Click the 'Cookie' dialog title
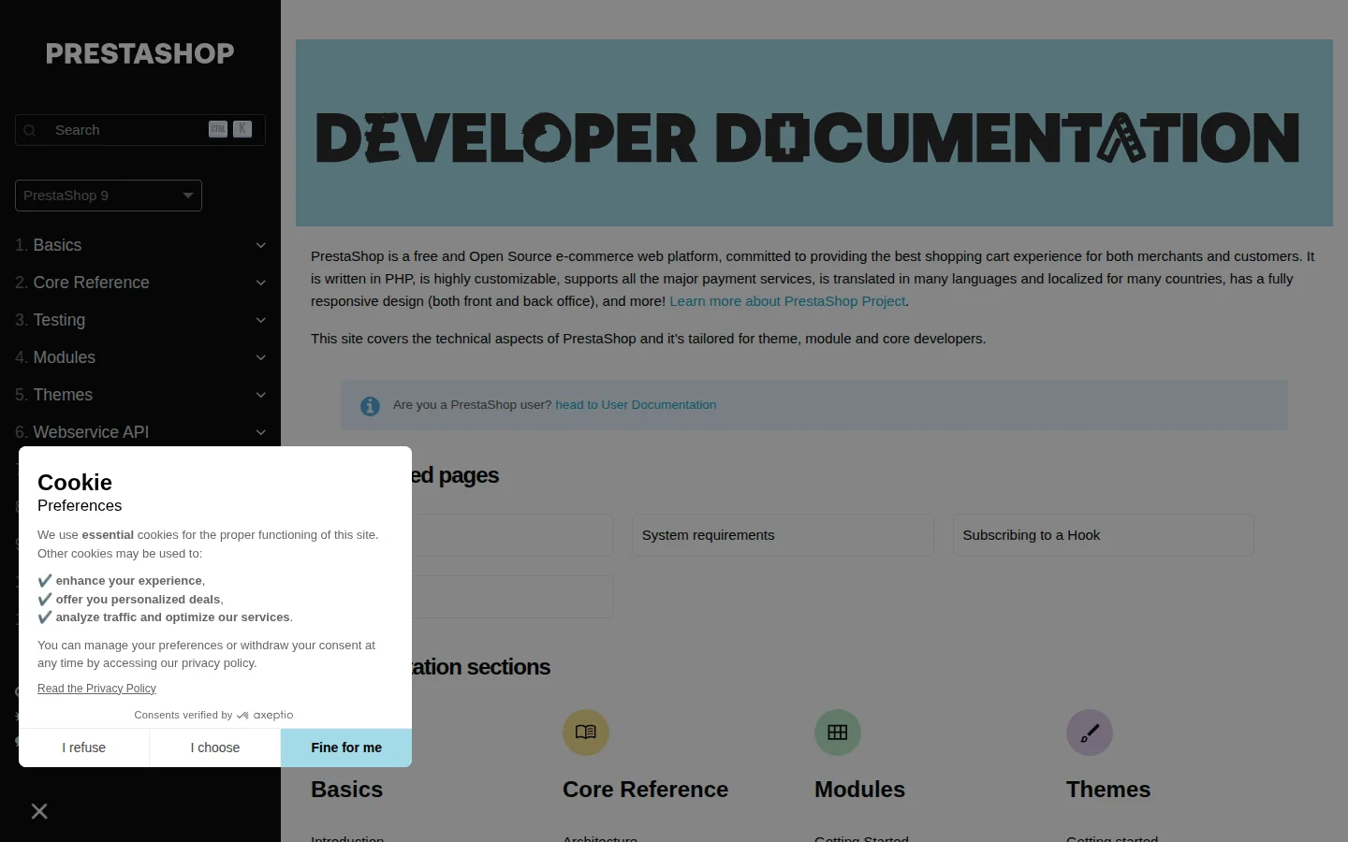Image resolution: width=1348 pixels, height=842 pixels. tap(75, 483)
